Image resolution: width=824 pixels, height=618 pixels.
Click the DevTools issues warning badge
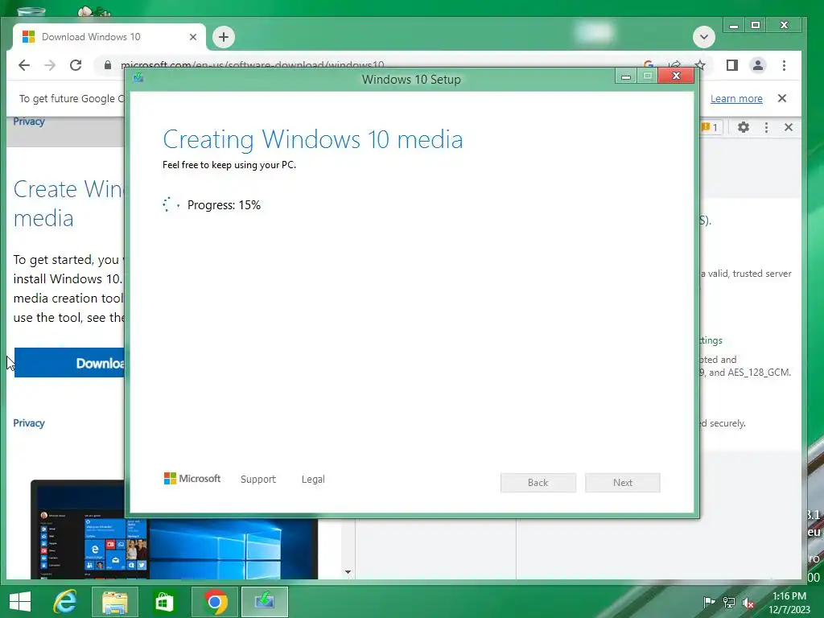pos(711,127)
